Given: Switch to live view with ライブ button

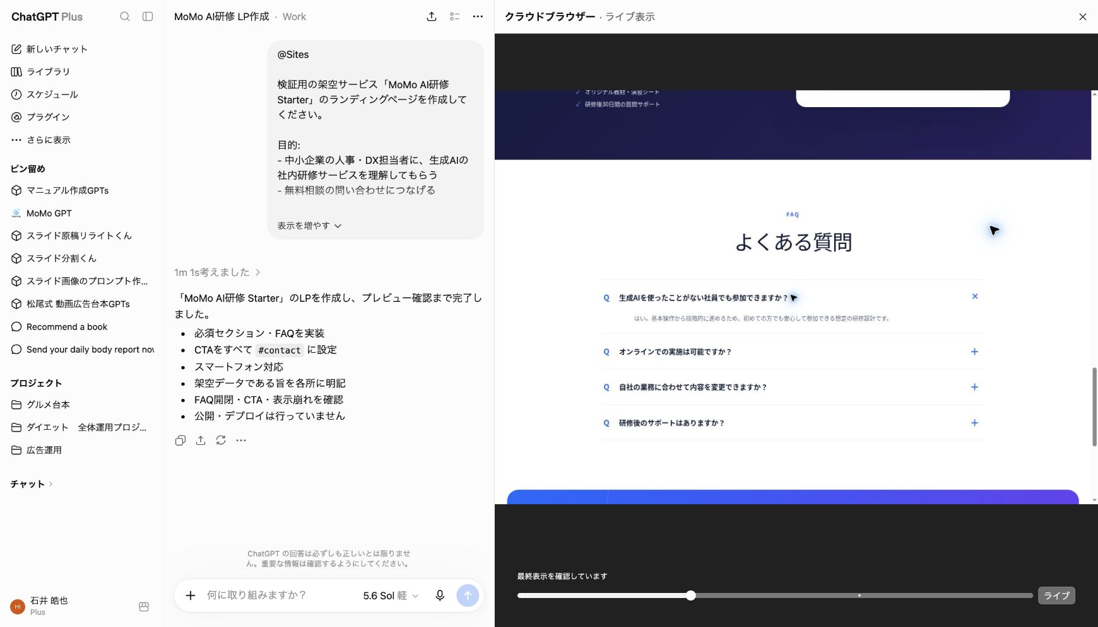Looking at the screenshot, I should point(1056,595).
